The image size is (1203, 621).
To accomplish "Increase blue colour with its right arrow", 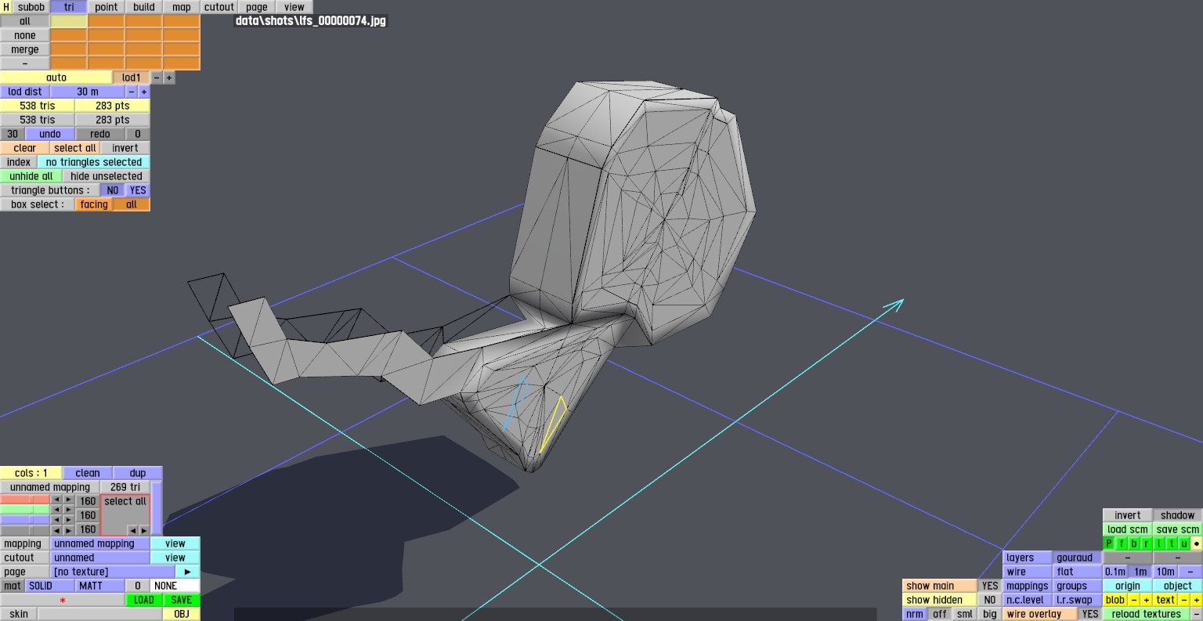I will point(68,519).
